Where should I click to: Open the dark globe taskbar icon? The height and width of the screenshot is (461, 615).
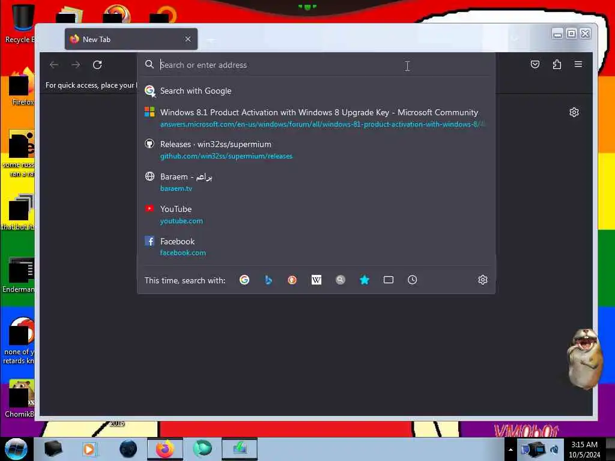pyautogui.click(x=128, y=449)
